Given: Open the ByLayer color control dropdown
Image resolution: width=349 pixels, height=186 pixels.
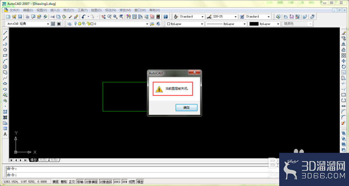Looking at the screenshot, I should click(202, 24).
